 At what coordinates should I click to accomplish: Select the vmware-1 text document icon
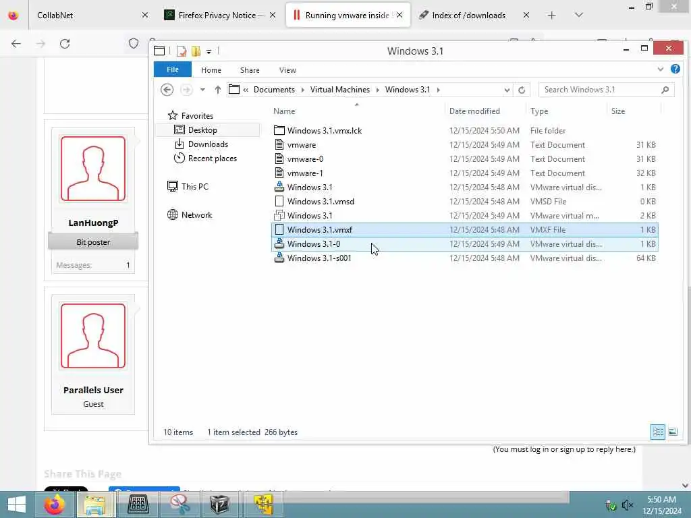coord(279,173)
